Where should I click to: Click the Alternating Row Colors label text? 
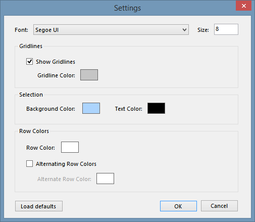[66, 164]
